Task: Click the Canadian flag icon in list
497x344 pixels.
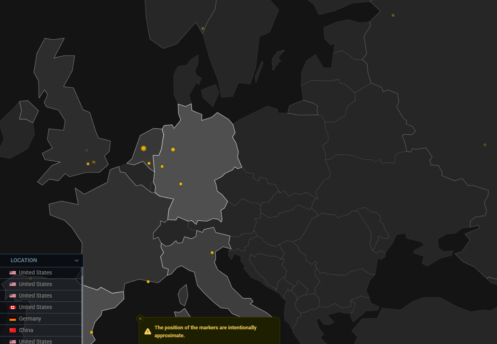Action: pos(13,307)
